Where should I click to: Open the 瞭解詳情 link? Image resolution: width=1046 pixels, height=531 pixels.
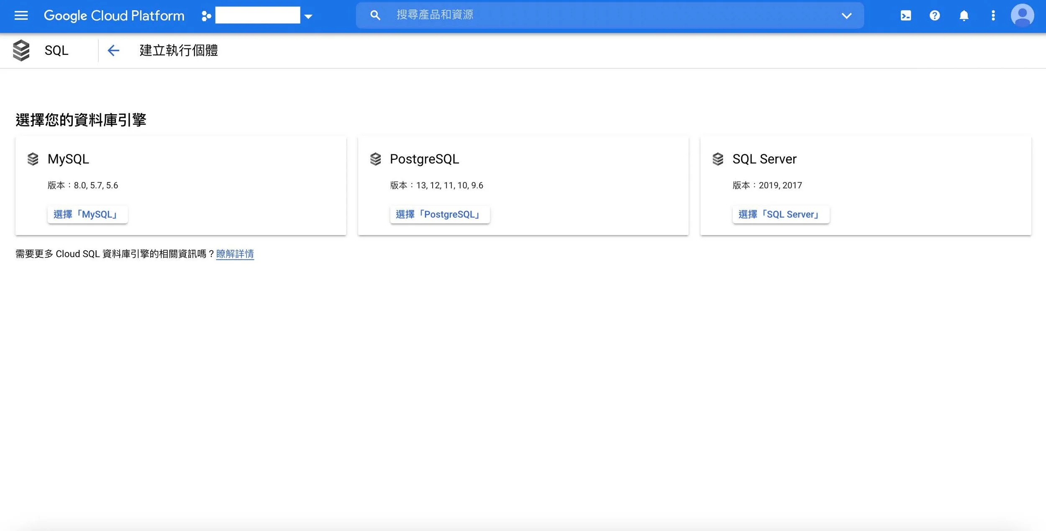point(235,254)
